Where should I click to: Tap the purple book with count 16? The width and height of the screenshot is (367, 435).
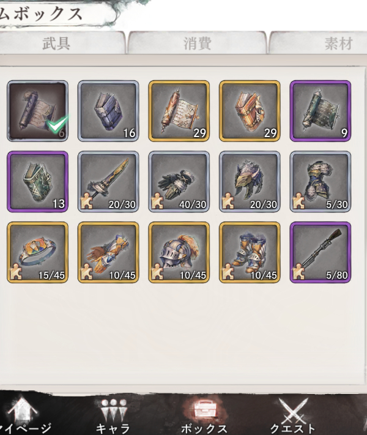click(108, 111)
